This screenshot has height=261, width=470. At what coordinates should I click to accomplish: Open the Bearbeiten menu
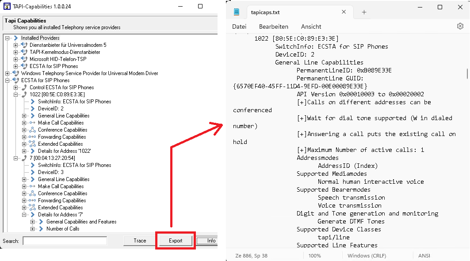[x=273, y=26]
